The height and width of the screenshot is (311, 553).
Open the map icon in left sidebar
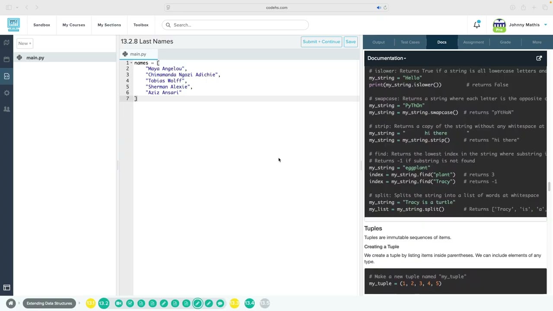pos(6,43)
